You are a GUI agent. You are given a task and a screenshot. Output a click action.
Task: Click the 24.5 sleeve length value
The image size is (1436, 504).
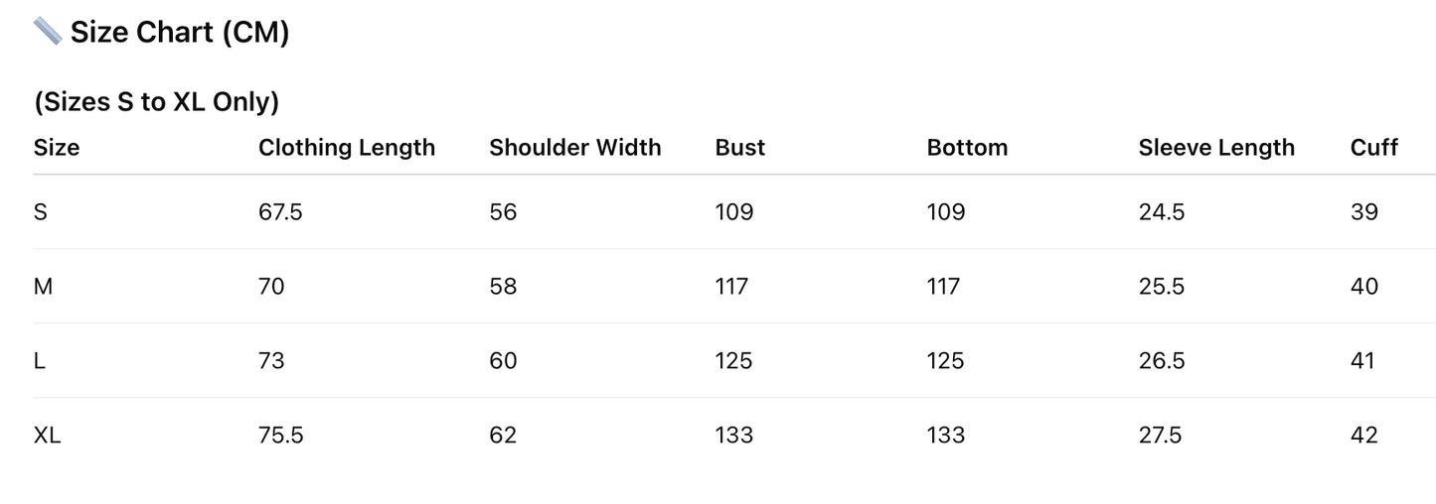click(1162, 212)
